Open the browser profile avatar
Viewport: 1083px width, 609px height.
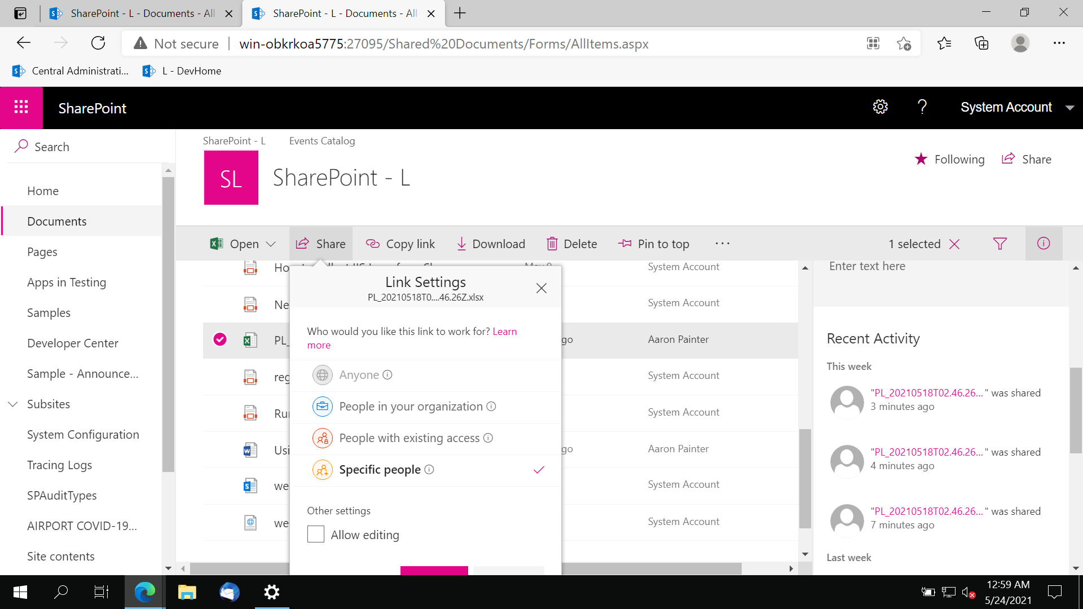[x=1020, y=43]
